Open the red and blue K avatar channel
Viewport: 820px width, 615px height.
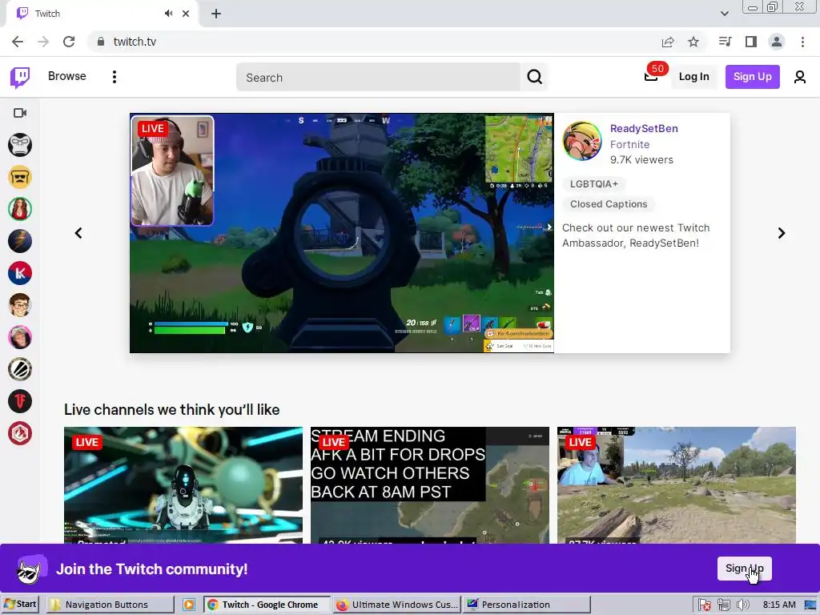click(20, 274)
